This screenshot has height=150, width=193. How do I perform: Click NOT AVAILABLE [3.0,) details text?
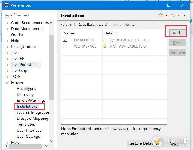click(x=128, y=46)
